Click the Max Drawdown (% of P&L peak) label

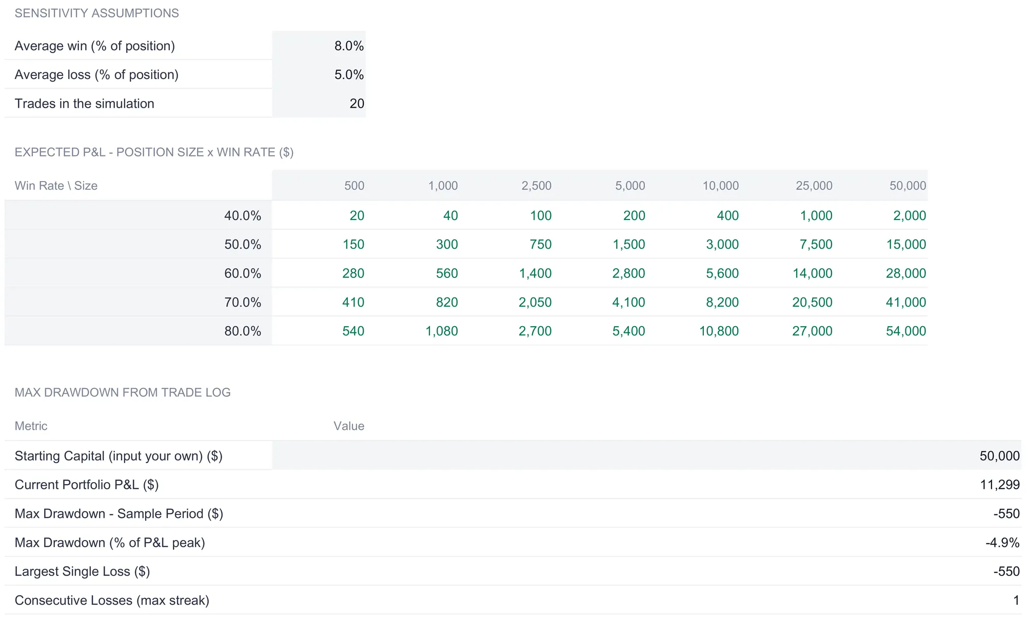coord(110,542)
